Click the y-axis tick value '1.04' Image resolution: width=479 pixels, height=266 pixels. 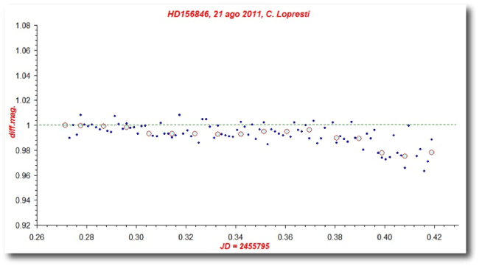(x=24, y=76)
